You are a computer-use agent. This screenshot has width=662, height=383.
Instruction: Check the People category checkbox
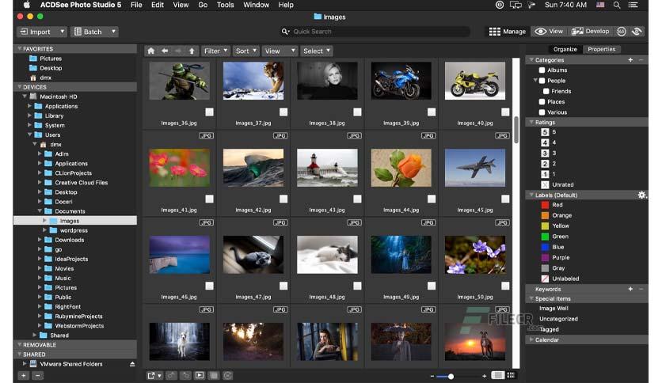pyautogui.click(x=542, y=81)
